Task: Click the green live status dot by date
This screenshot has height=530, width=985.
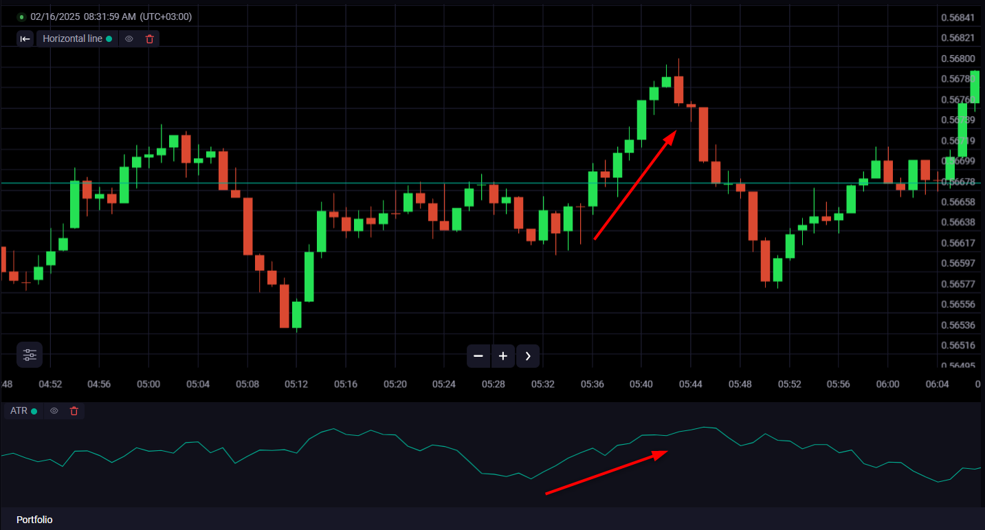Action: click(x=22, y=16)
